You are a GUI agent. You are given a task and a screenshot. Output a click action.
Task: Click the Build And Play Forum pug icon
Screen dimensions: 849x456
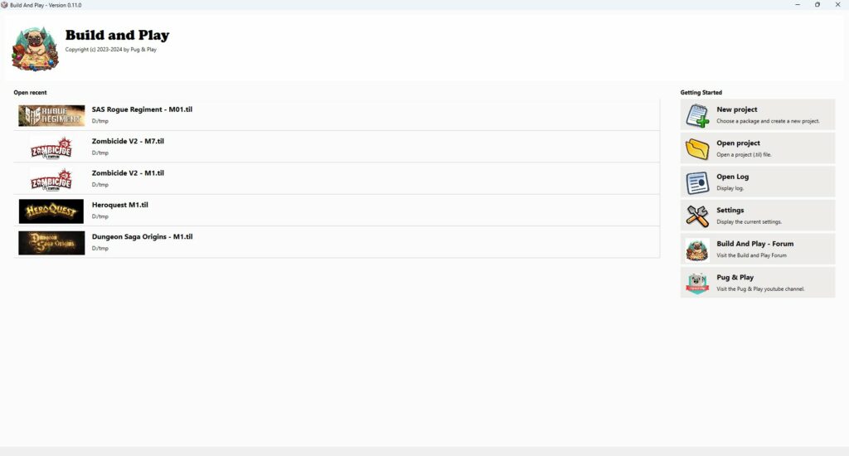[697, 250]
